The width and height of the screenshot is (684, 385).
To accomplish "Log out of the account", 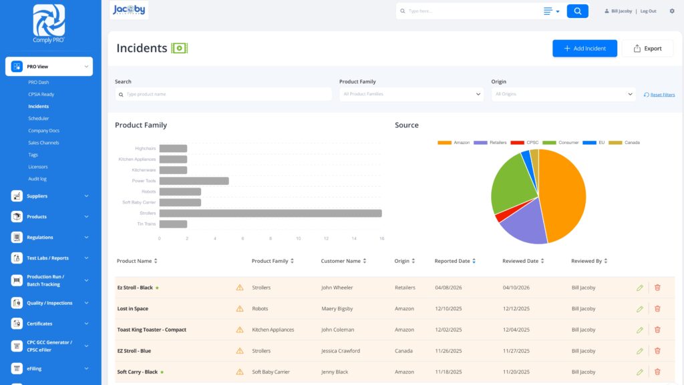I will click(648, 11).
